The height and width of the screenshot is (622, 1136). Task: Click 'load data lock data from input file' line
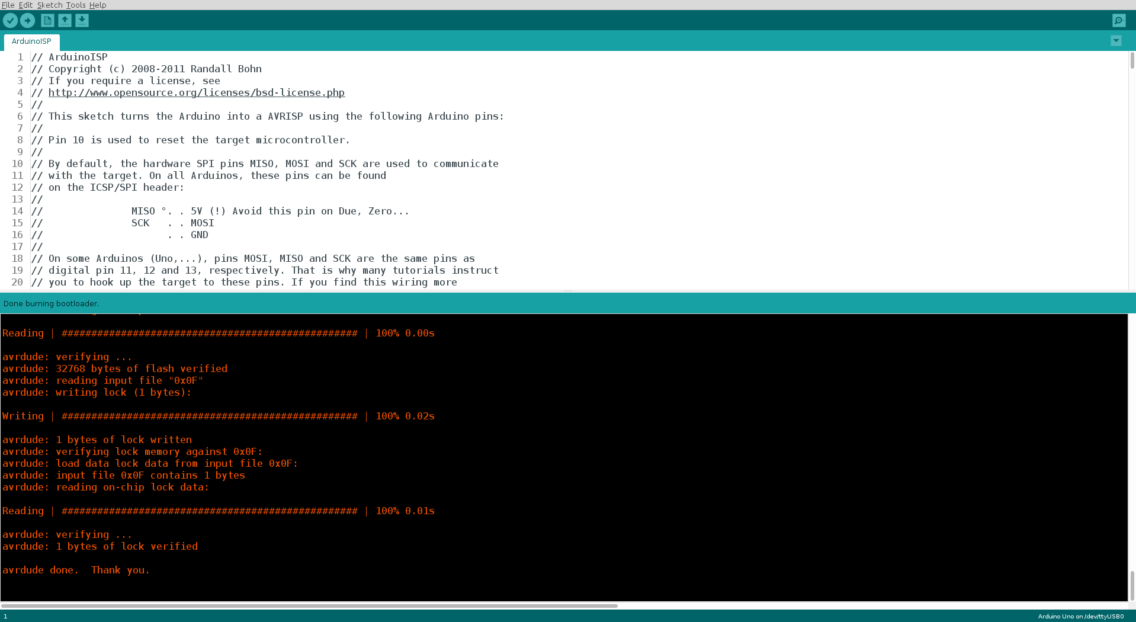click(x=150, y=463)
